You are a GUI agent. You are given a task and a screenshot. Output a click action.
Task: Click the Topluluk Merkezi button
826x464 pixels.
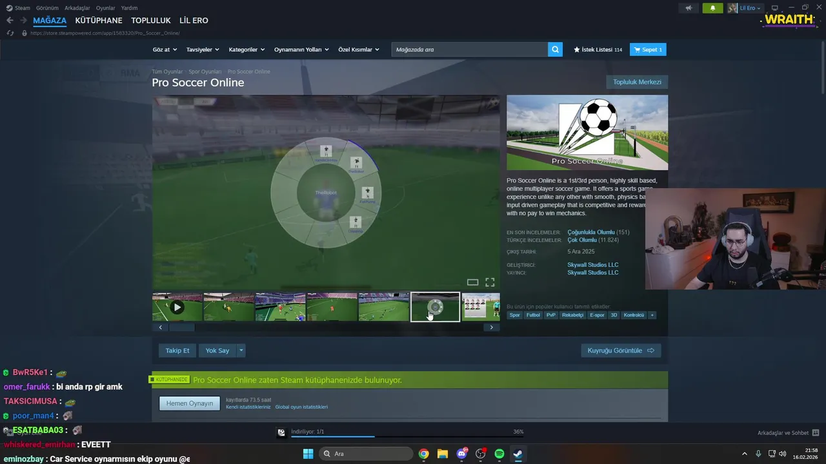(637, 82)
